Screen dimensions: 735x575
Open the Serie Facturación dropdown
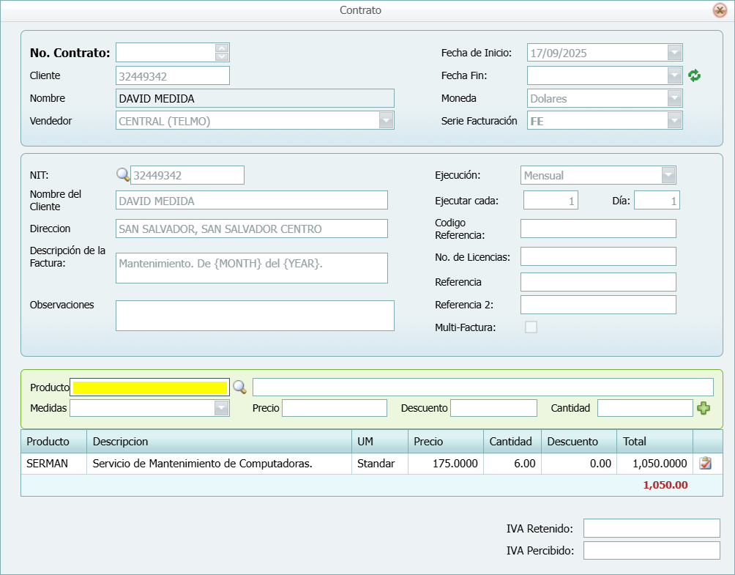[674, 121]
